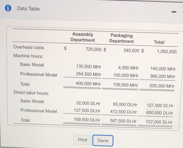Select Basic Model under Machine hours
Image resolution: width=183 pixels, height=148 pixels.
32,65
